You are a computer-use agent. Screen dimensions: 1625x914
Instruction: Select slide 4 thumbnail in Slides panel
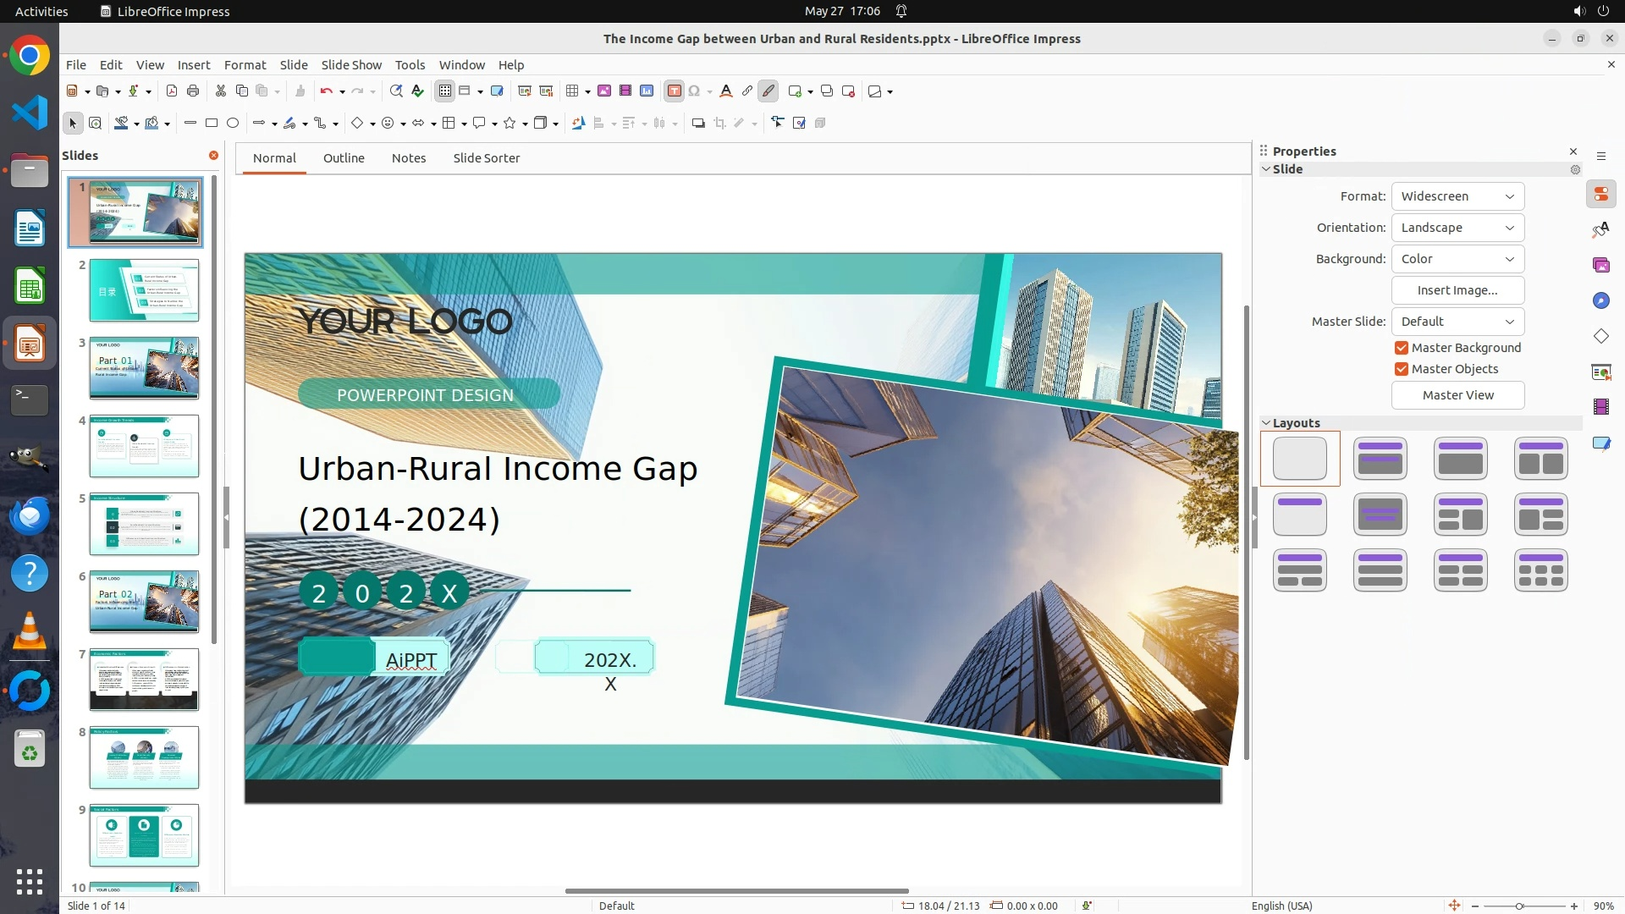click(144, 446)
